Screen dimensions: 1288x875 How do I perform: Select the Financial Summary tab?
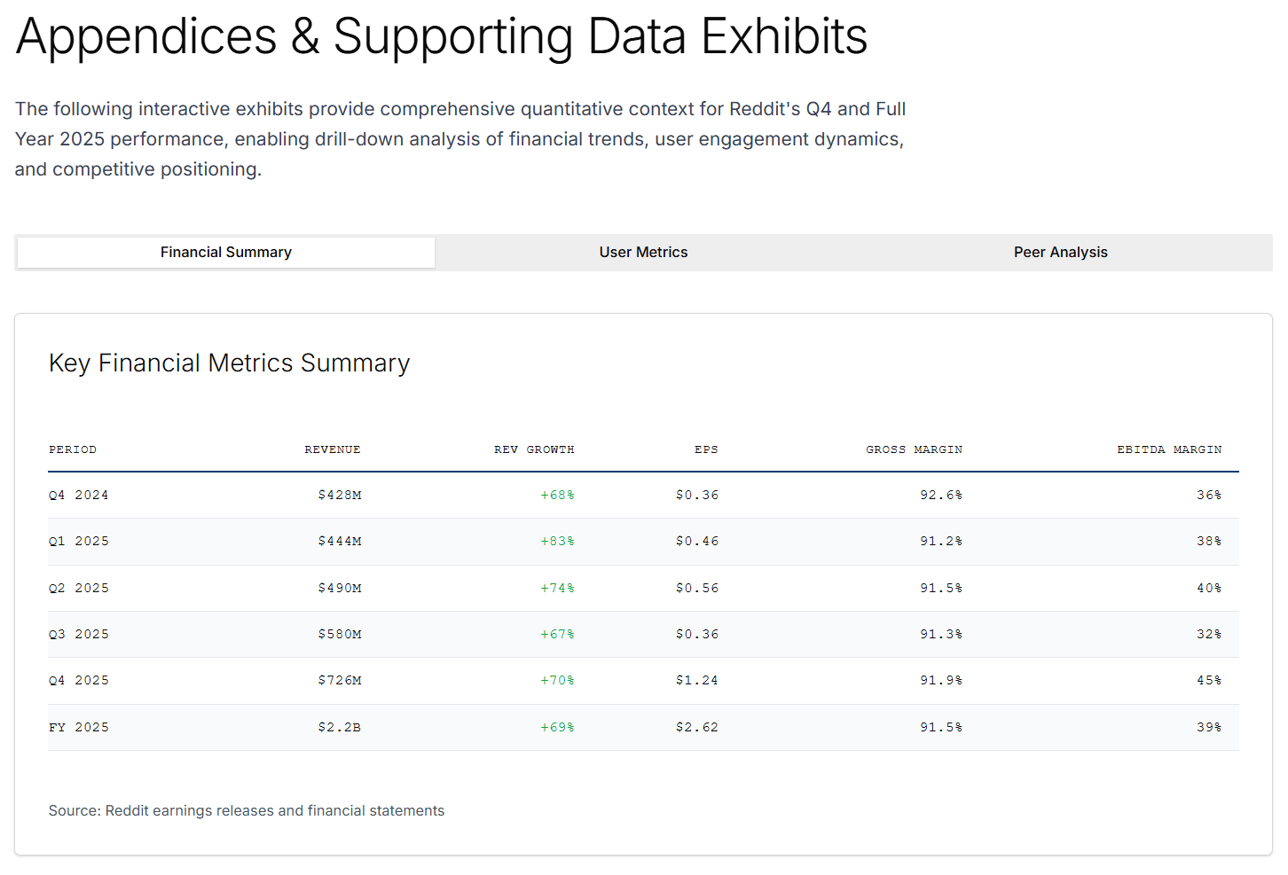coord(226,253)
